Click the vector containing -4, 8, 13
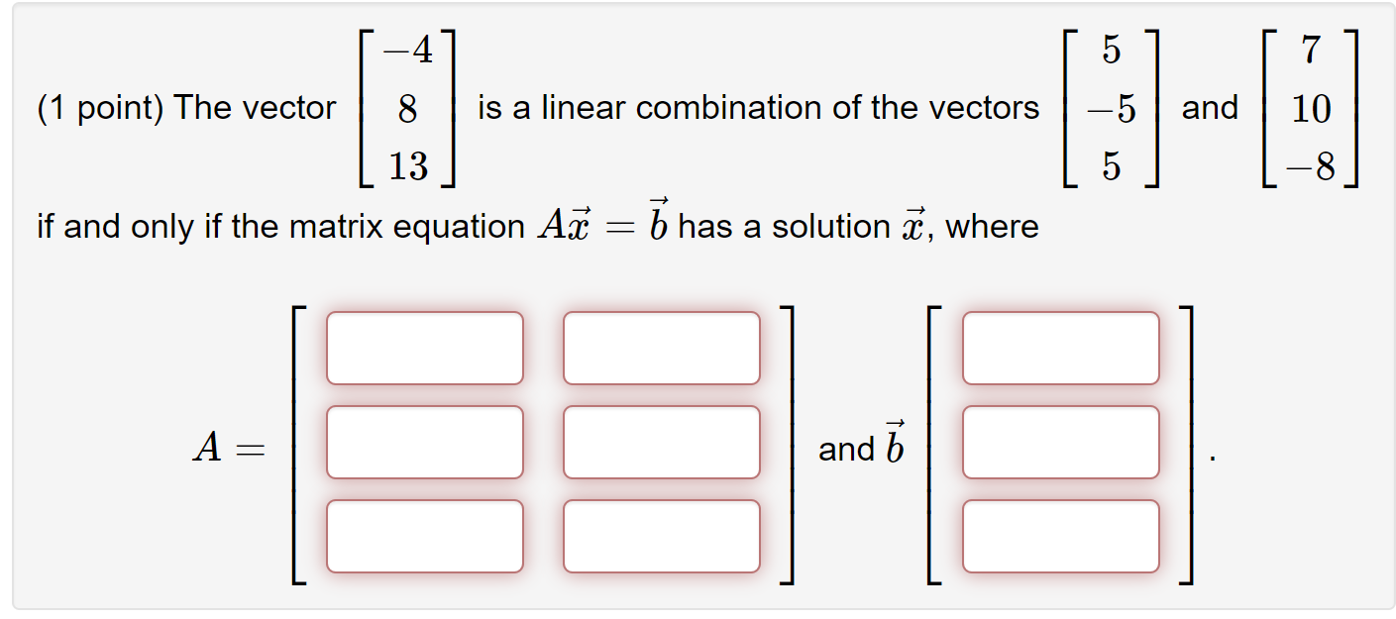The height and width of the screenshot is (619, 1396). pos(405,107)
